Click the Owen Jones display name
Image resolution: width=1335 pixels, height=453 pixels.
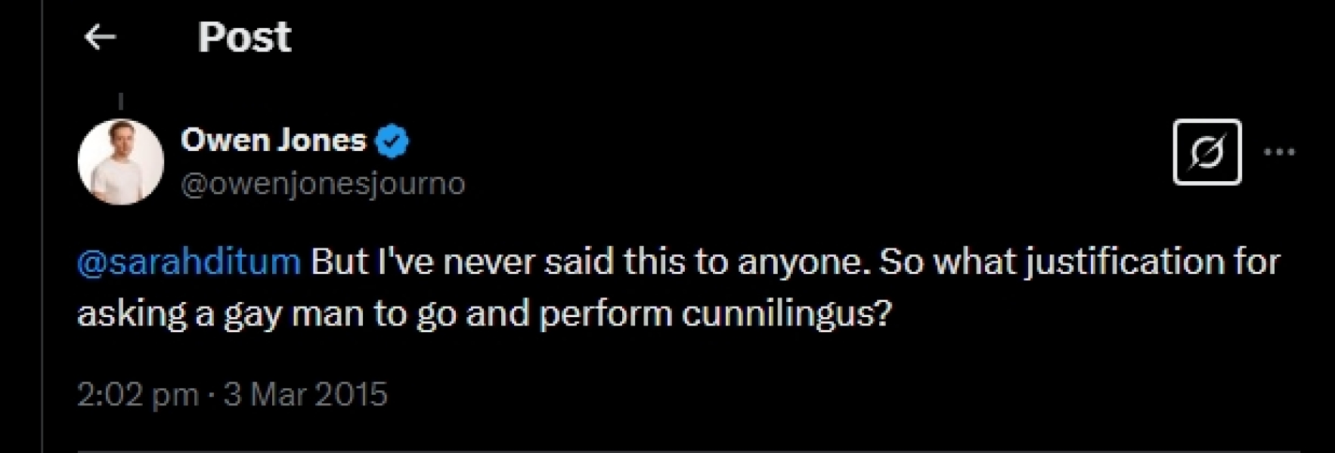273,140
